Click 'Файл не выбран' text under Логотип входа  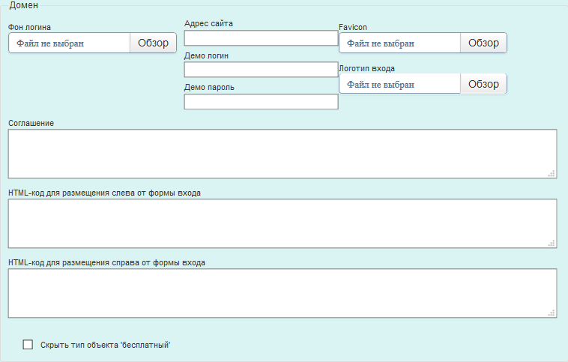pos(381,85)
